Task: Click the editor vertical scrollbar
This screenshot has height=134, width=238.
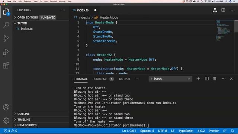Action: coord(236,26)
